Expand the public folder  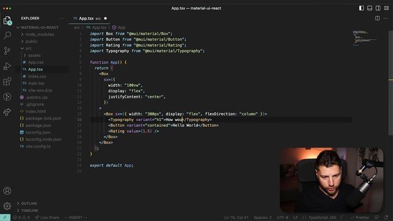(x=31, y=41)
